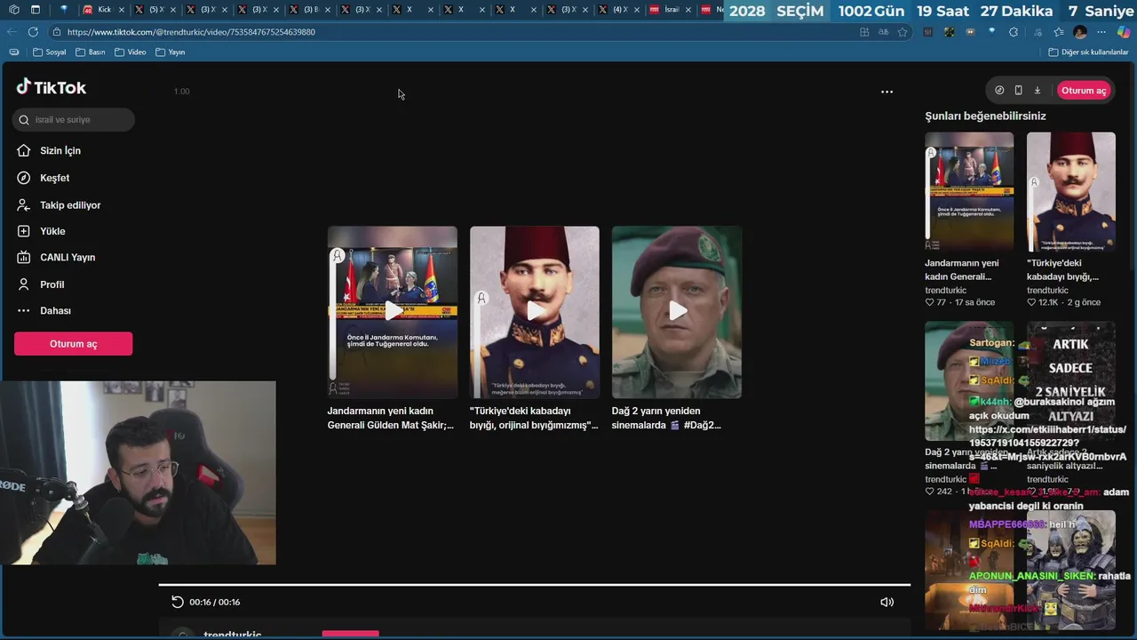Open Diğer sık kullanılanlar folder
Viewport: 1137px width, 640px height.
(x=1088, y=52)
